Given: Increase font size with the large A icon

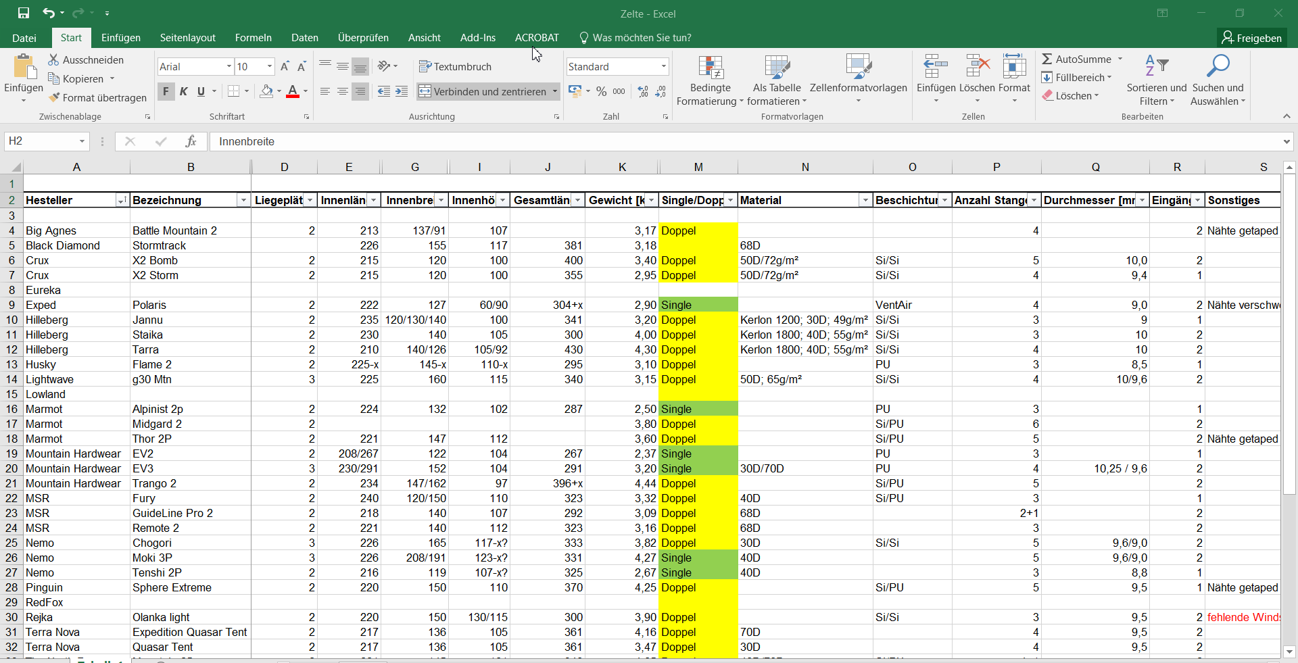Looking at the screenshot, I should (285, 66).
